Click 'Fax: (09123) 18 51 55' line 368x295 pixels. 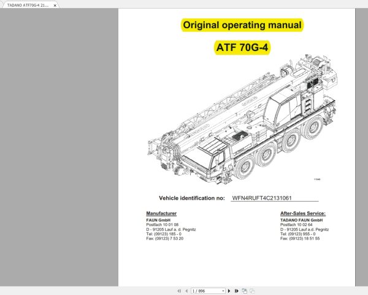(300, 238)
